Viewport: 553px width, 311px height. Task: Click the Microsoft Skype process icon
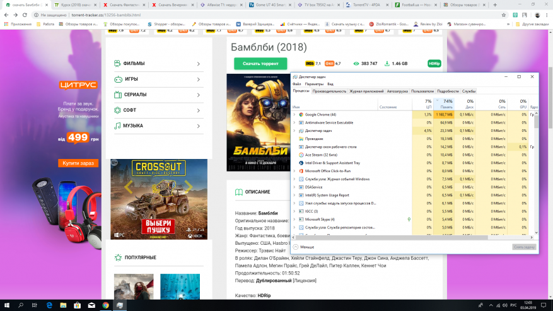[301, 219]
